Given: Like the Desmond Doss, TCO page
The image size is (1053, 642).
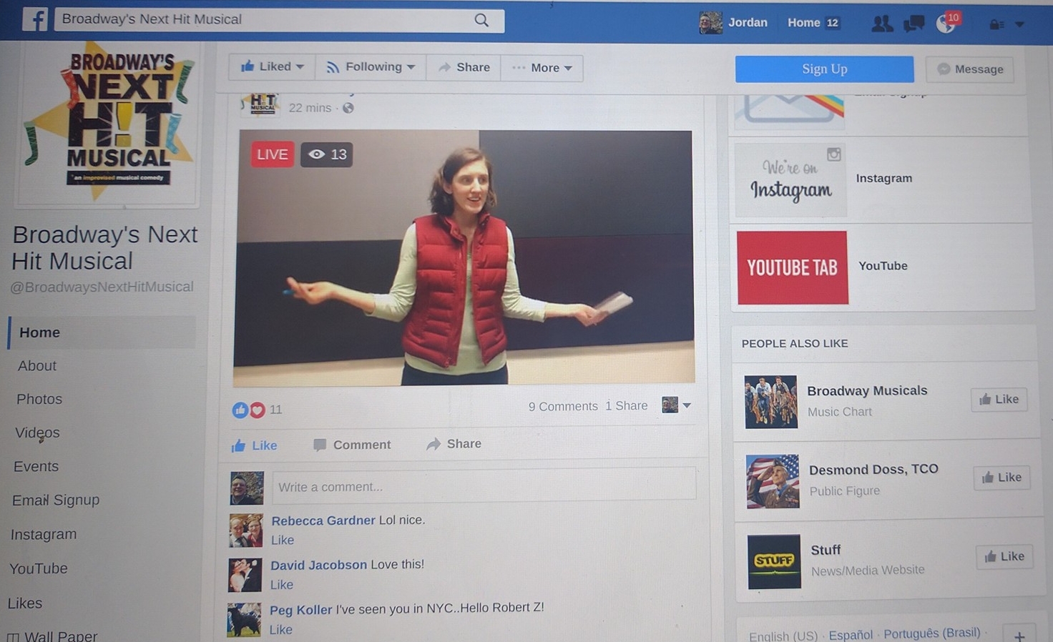Looking at the screenshot, I should (x=1001, y=478).
